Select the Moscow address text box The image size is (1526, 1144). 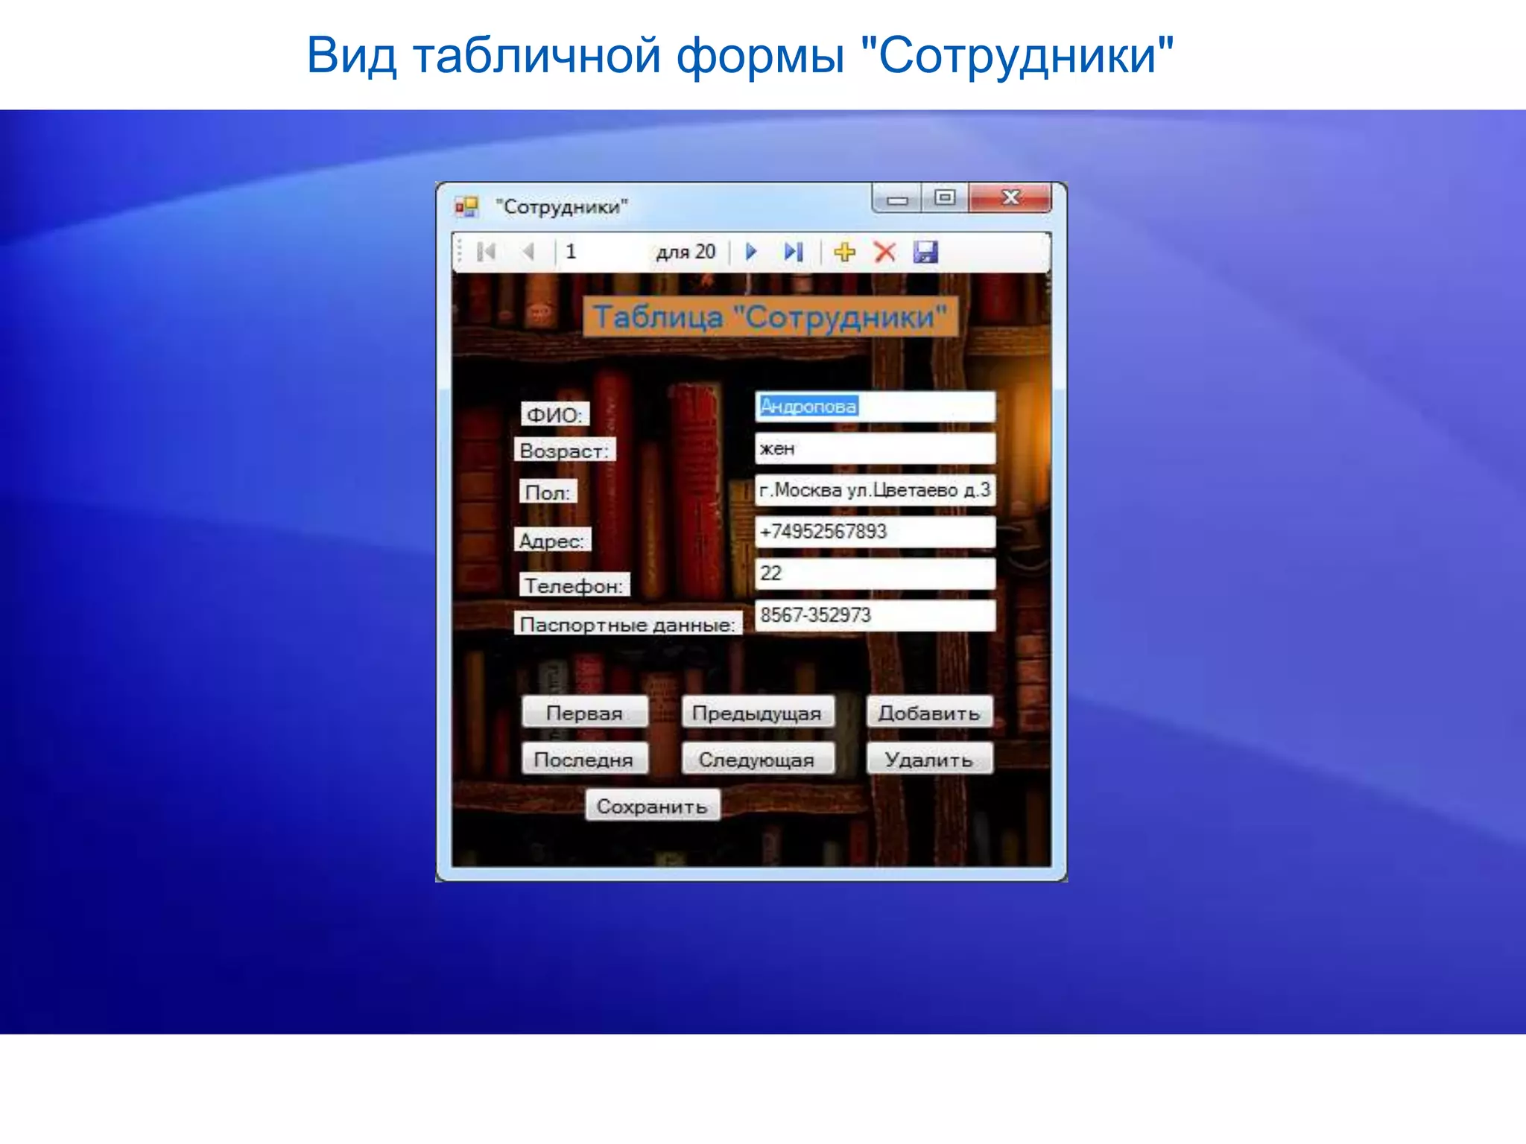tap(875, 490)
